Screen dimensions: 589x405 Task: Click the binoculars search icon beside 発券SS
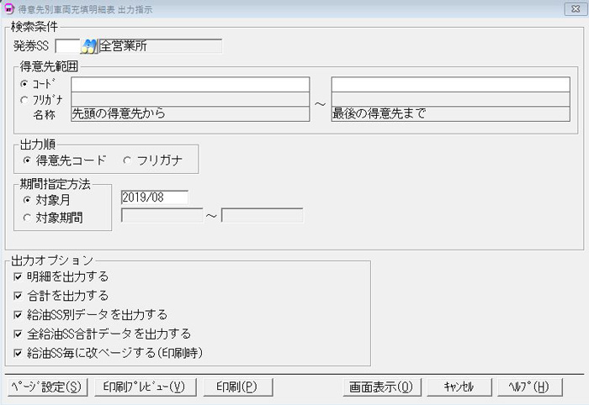click(x=88, y=46)
